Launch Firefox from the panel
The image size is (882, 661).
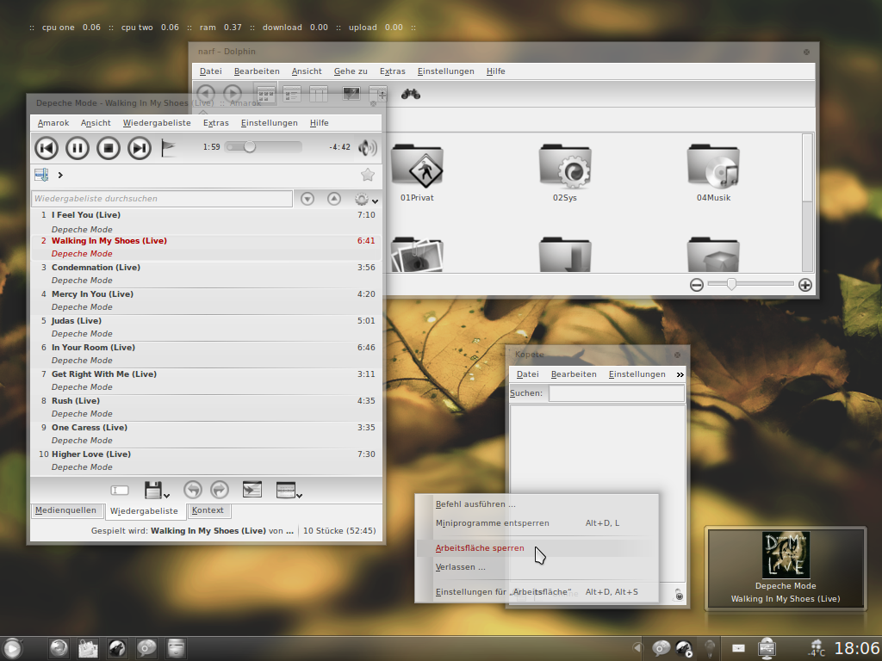coord(59,649)
